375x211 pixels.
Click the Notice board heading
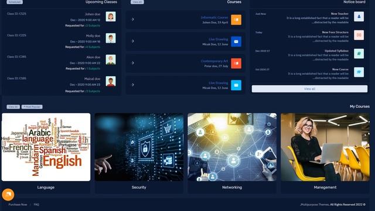pos(354,2)
